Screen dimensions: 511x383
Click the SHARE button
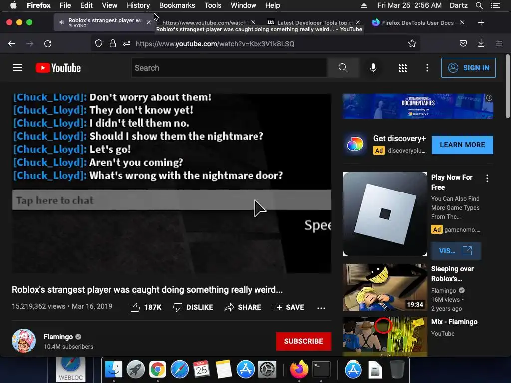point(243,307)
